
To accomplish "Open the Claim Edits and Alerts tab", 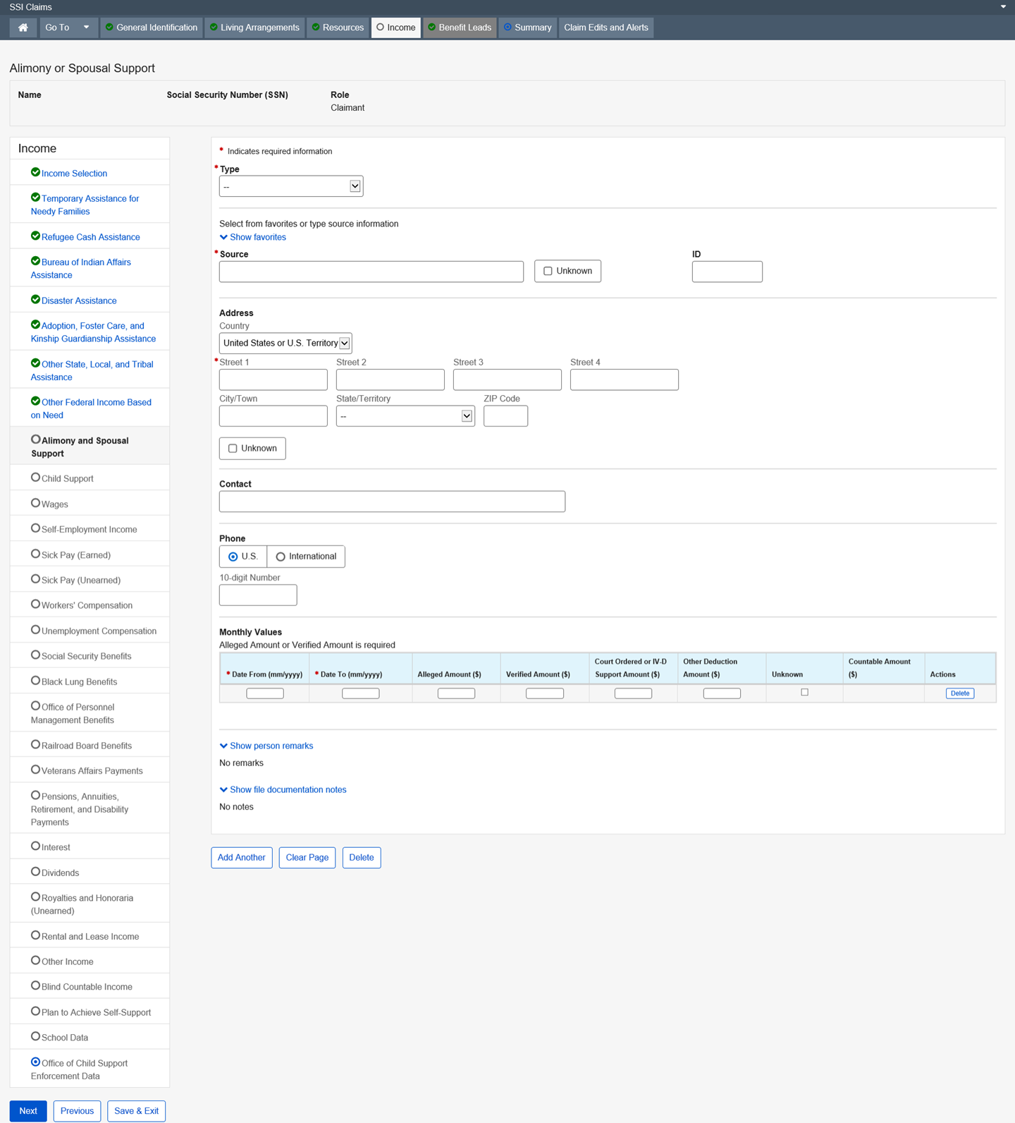I will [605, 28].
